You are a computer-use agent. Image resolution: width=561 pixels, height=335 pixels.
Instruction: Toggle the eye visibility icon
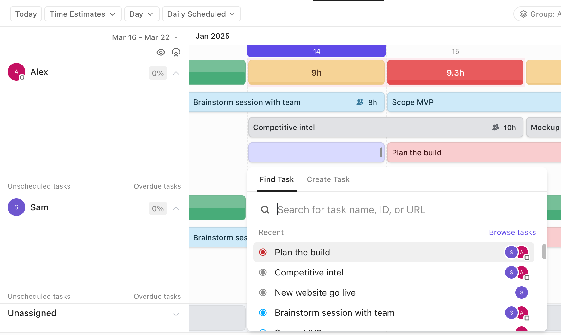click(x=161, y=52)
